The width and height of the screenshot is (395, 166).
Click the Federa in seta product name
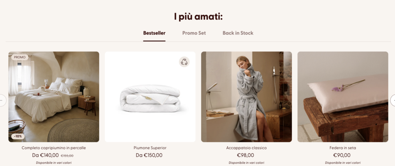343,148
